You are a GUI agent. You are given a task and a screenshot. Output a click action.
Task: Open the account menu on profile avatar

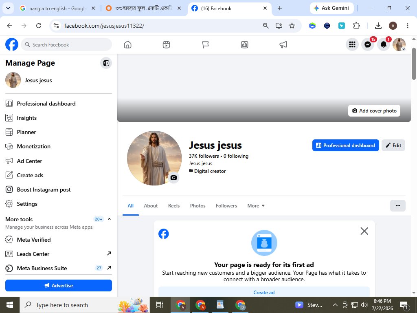click(x=399, y=44)
